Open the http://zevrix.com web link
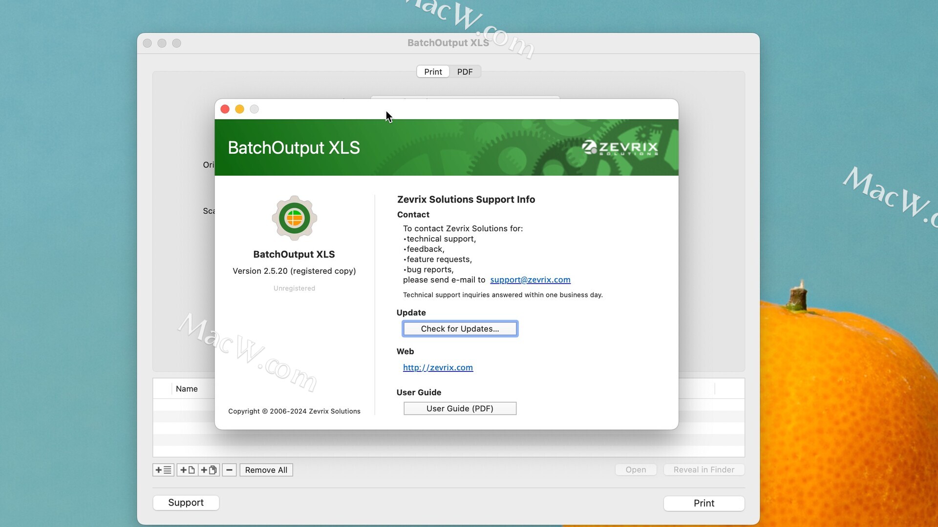This screenshot has height=527, width=938. pos(438,367)
